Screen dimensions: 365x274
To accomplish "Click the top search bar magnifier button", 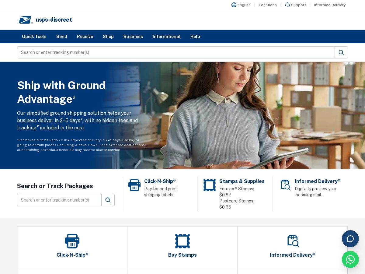I will tap(341, 52).
